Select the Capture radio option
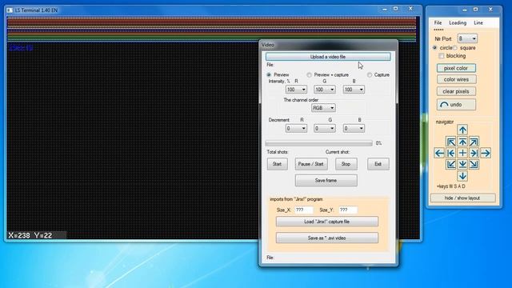The width and height of the screenshot is (512, 288). [x=370, y=74]
